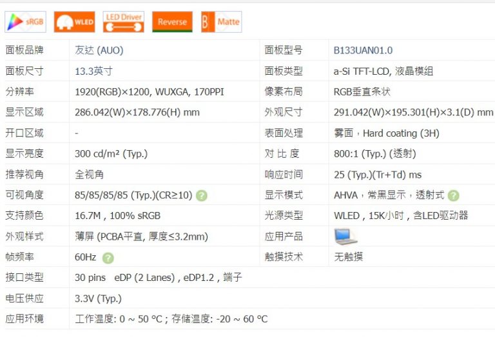Select frame rate value 60Hz
495x337 pixels.
click(x=86, y=257)
